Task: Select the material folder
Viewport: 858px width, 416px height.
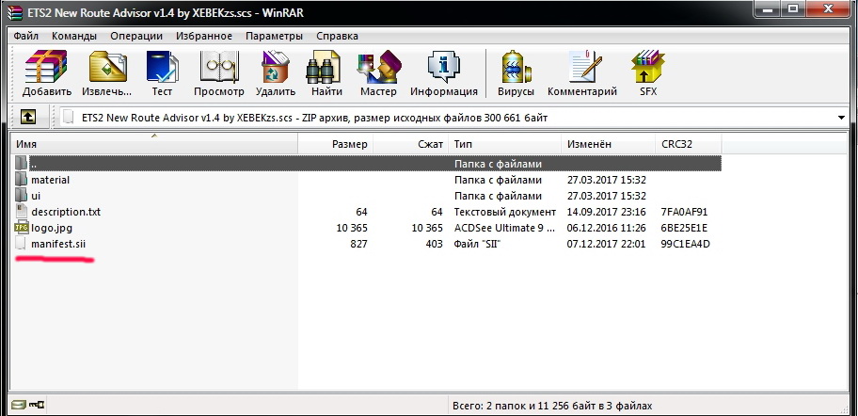Action: [x=50, y=180]
